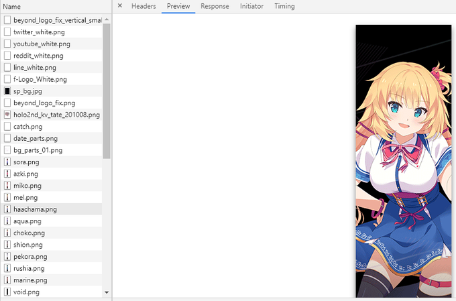Open the Response tab
Image resolution: width=456 pixels, height=301 pixels.
pos(215,6)
